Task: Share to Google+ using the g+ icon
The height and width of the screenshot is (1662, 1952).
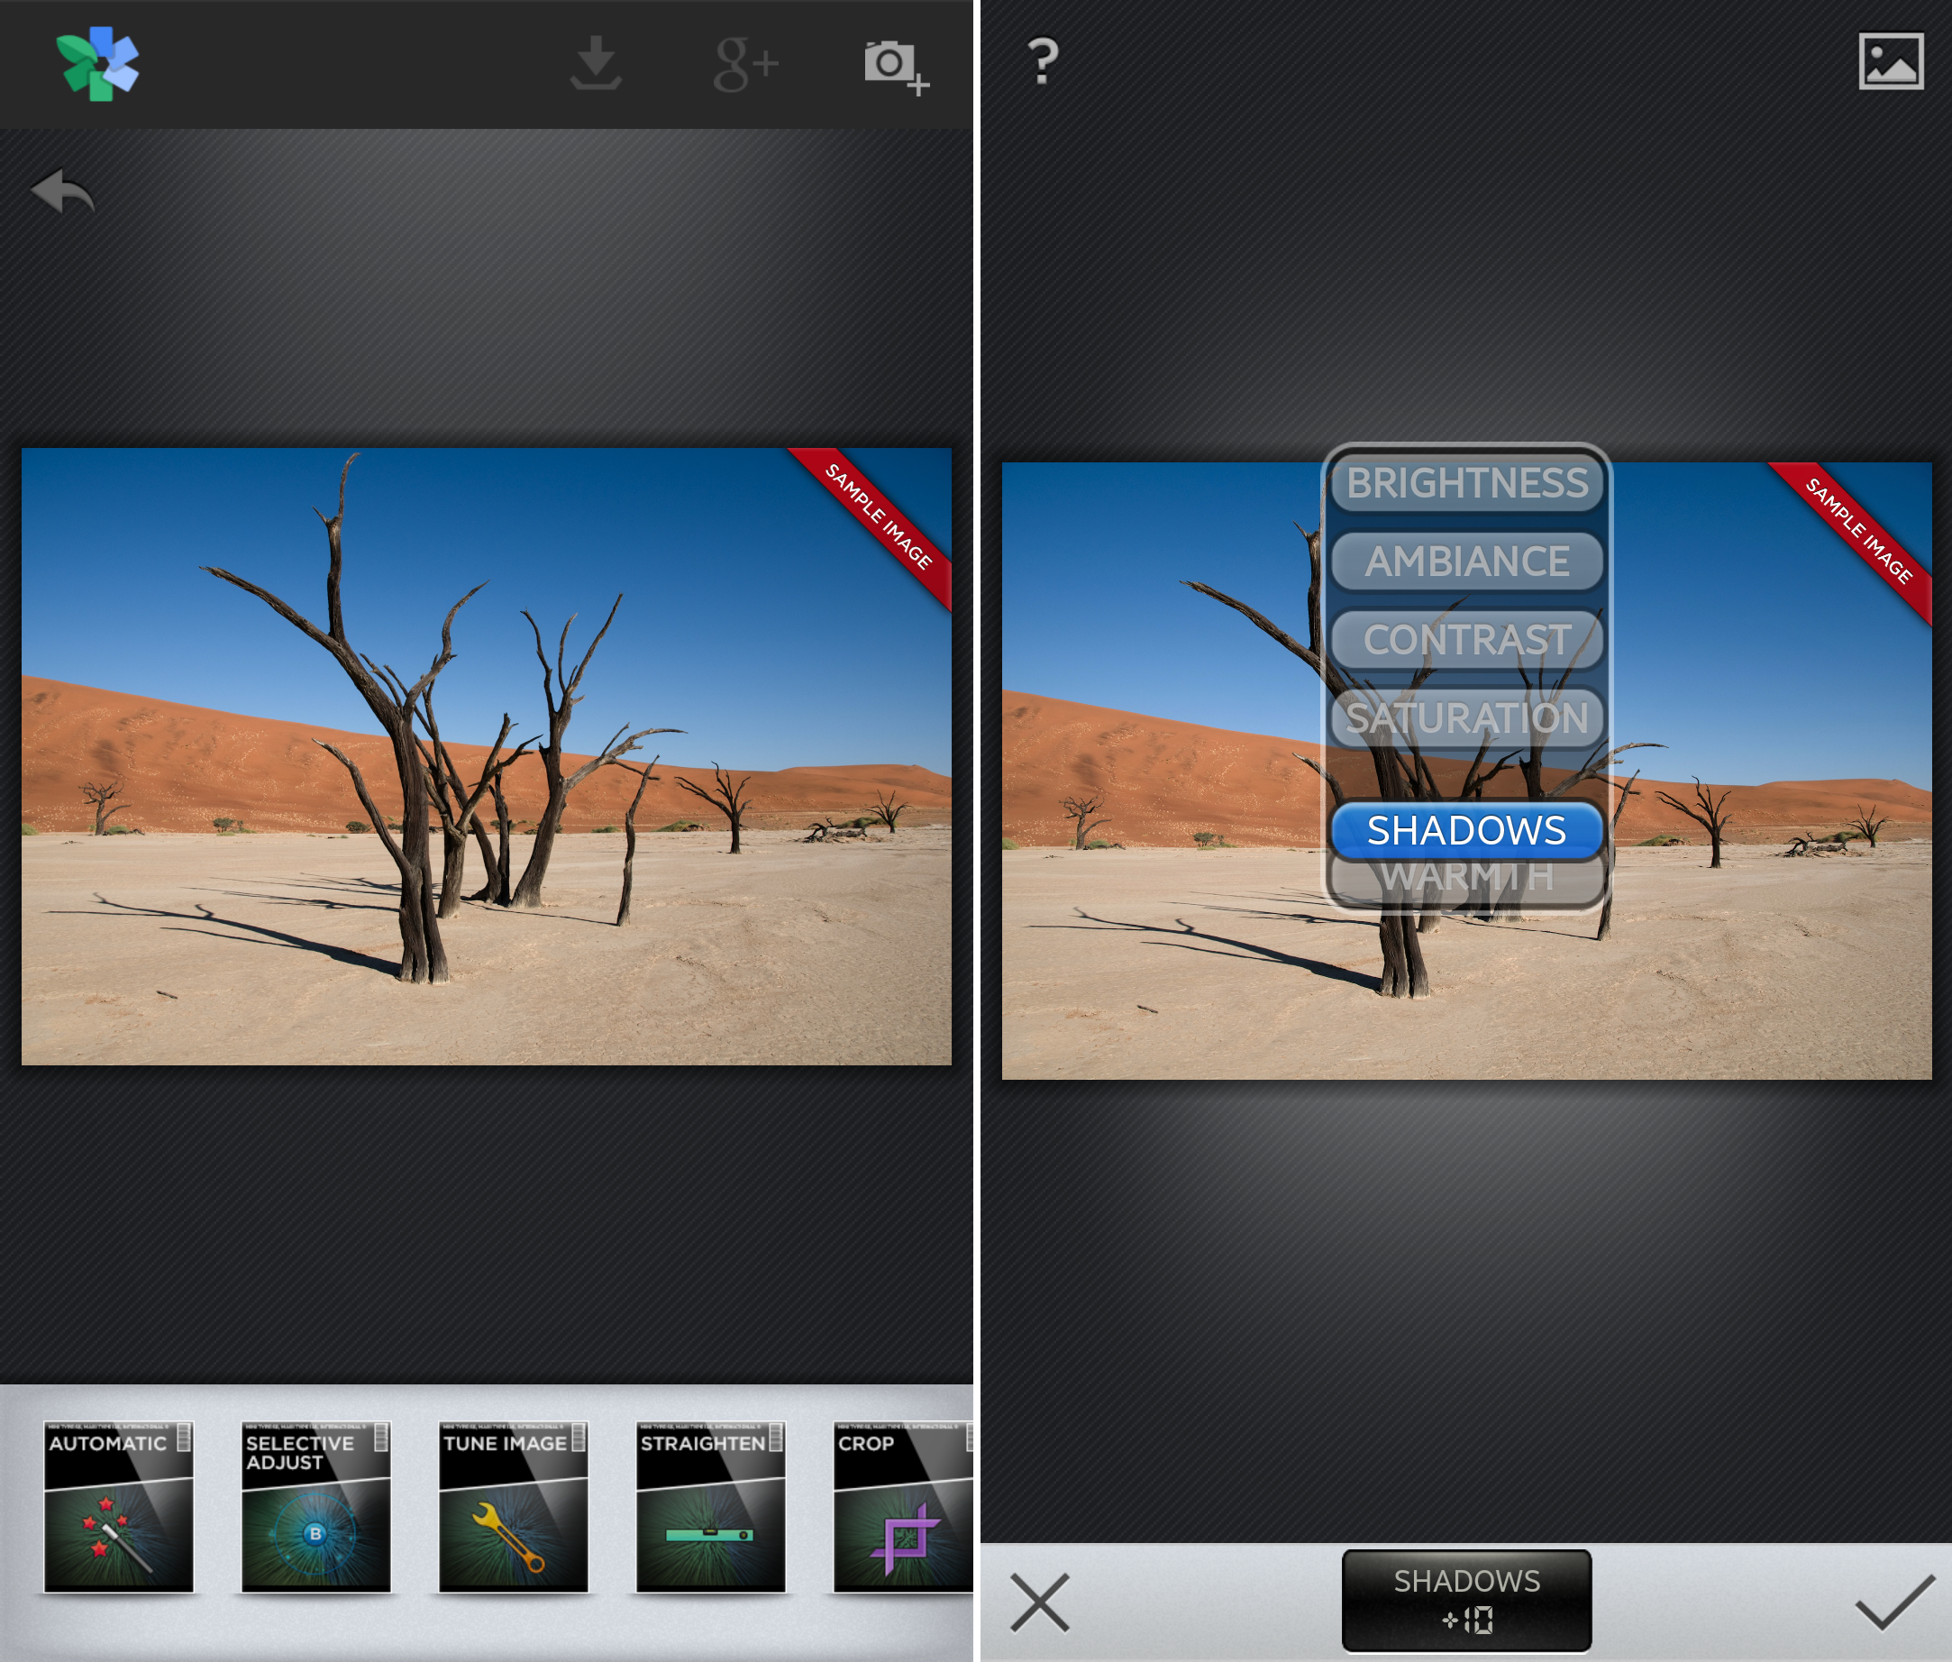Action: point(745,64)
